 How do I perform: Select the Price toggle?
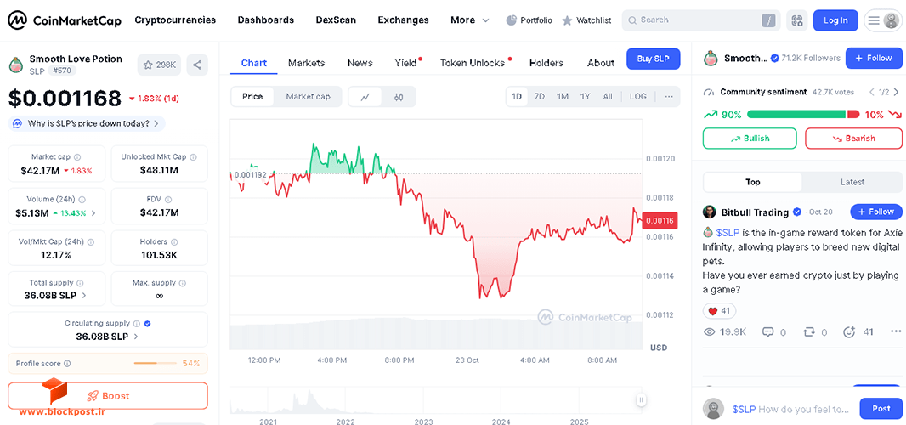point(252,97)
